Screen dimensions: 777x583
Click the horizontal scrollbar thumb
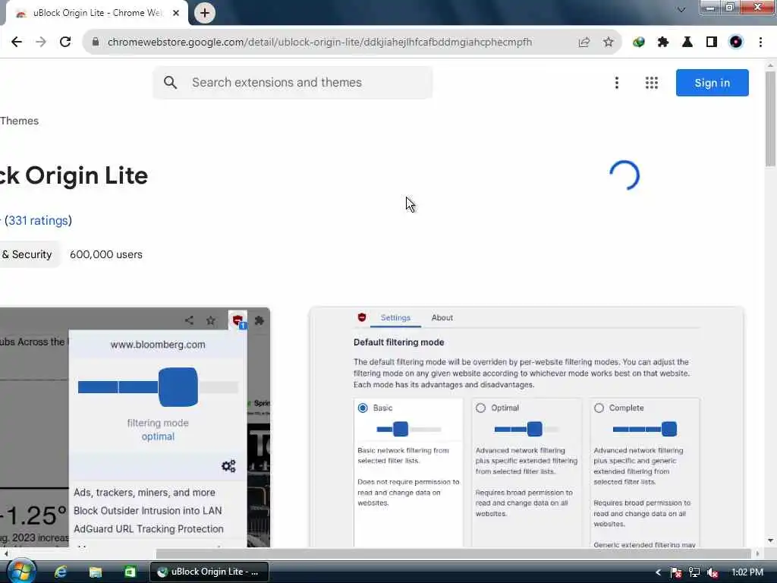pos(454,553)
